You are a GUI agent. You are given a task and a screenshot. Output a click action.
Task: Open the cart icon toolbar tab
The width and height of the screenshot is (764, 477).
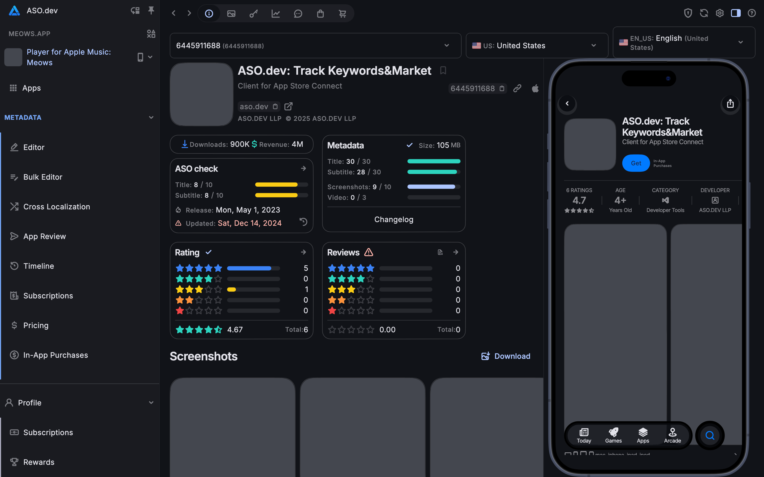click(x=342, y=13)
